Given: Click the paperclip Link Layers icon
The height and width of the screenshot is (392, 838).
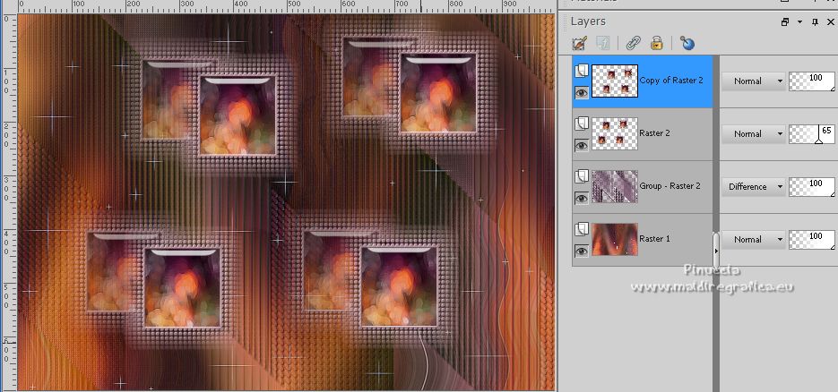Looking at the screenshot, I should (x=634, y=43).
